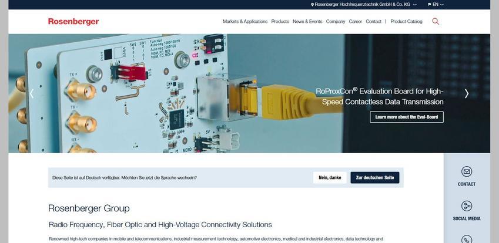Click Zur deutschen Seite button
The height and width of the screenshot is (243, 499).
[x=375, y=178]
